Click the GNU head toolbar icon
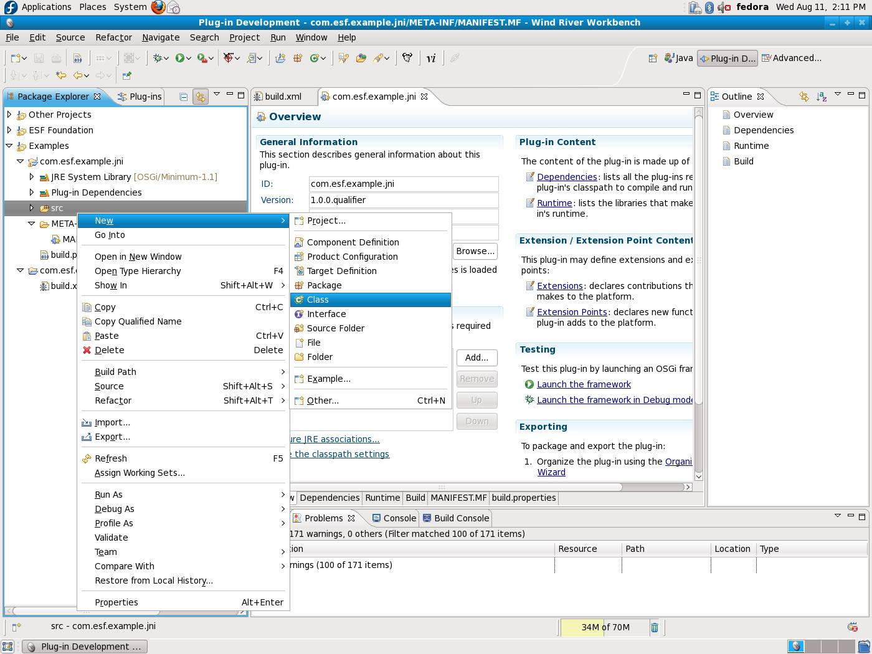Image resolution: width=872 pixels, height=654 pixels. pyautogui.click(x=407, y=58)
